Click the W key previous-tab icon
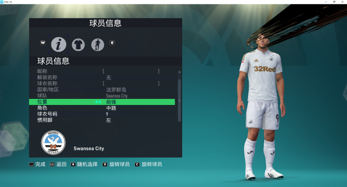The width and height of the screenshot is (347, 187). point(43,43)
